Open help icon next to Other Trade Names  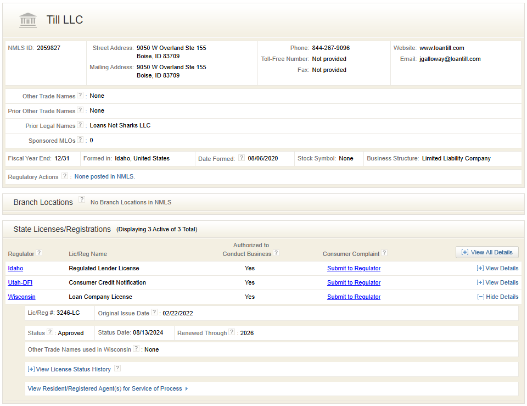coord(80,95)
